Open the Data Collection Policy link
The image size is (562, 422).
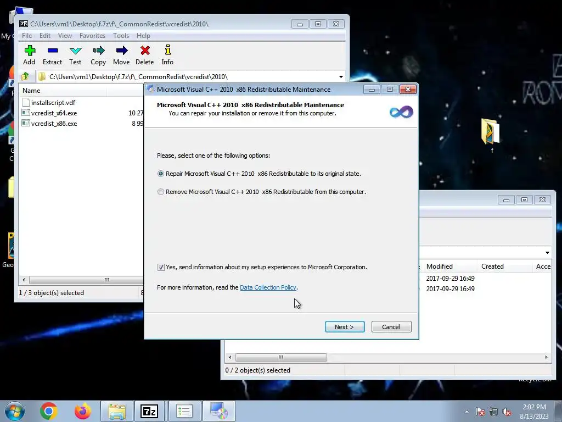point(268,287)
